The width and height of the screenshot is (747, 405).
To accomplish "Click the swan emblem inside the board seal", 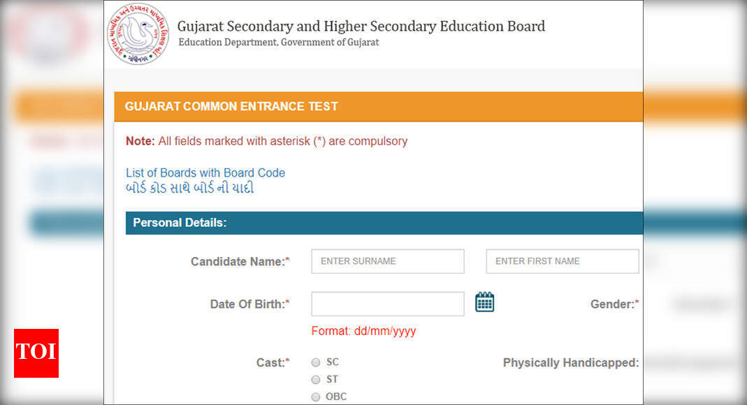I will pos(137,34).
